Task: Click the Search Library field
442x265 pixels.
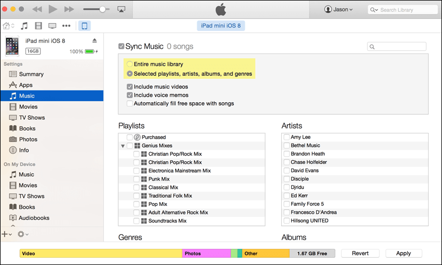Action: [x=403, y=10]
